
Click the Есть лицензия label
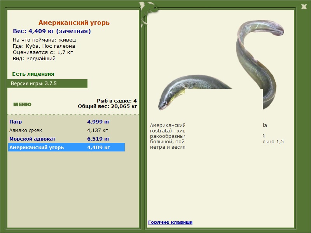[x=33, y=74]
